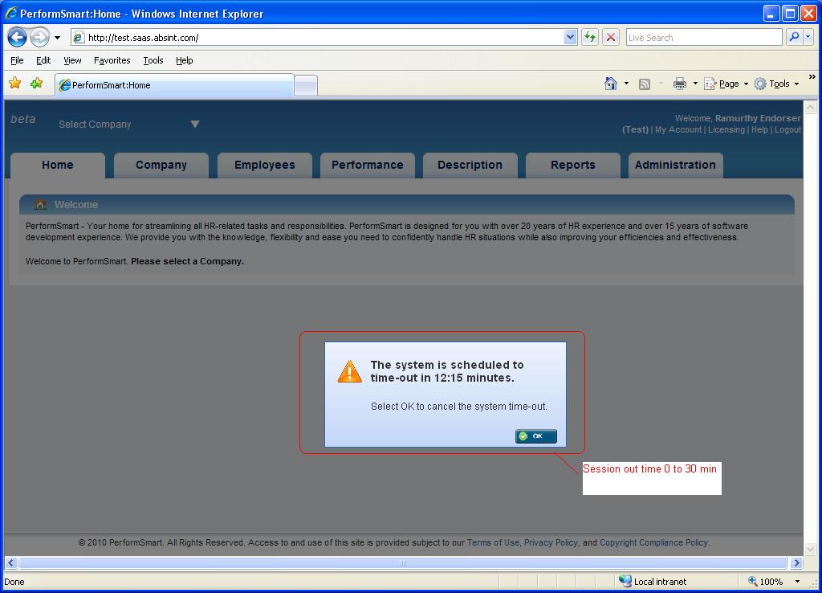Switch to the Employees tab

coord(265,166)
